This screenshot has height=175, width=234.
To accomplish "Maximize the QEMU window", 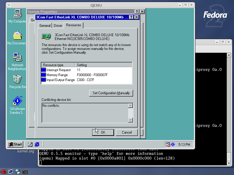I will click(x=185, y=5).
